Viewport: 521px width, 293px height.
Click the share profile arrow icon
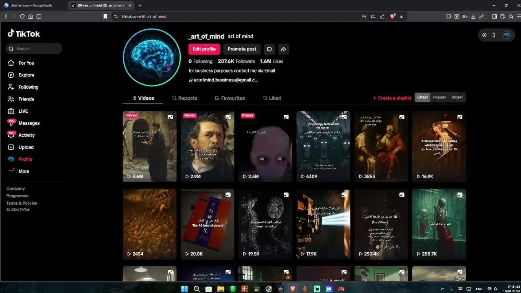[283, 49]
